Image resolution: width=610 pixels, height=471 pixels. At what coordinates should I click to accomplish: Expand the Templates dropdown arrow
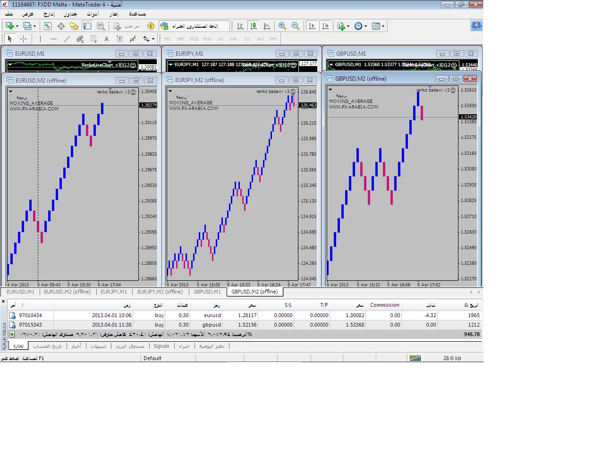(383, 26)
